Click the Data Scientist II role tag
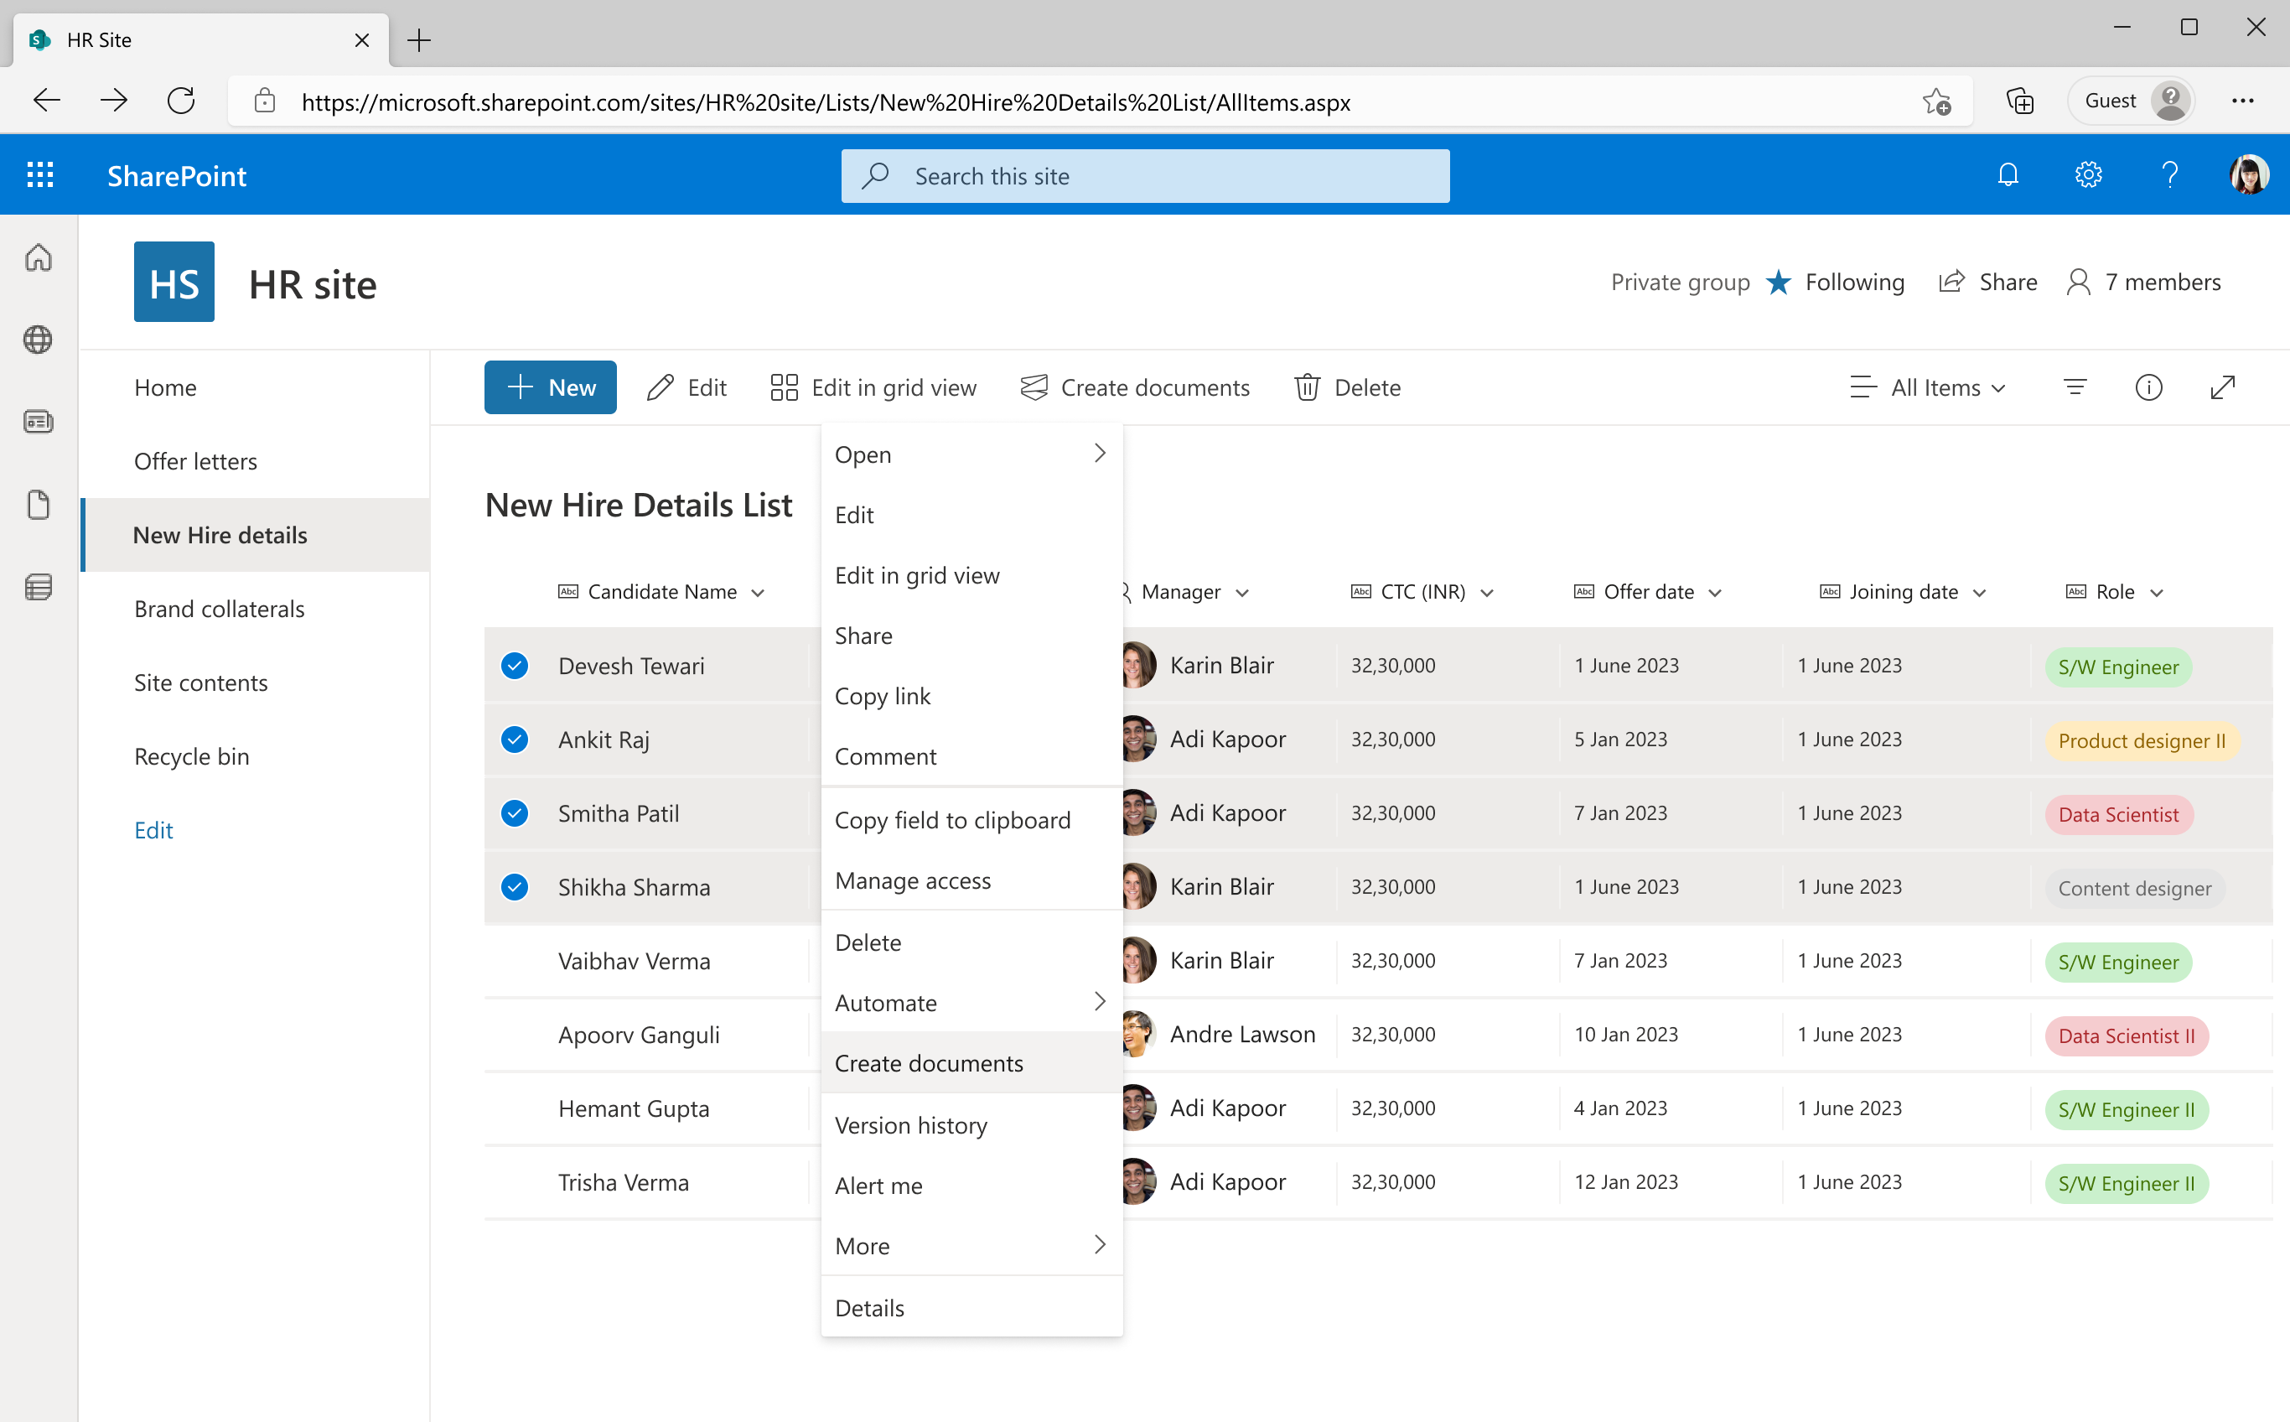Image resolution: width=2290 pixels, height=1422 pixels. coord(2127,1035)
